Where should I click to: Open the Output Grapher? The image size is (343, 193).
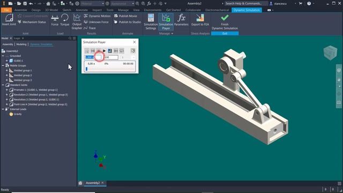pyautogui.click(x=77, y=21)
